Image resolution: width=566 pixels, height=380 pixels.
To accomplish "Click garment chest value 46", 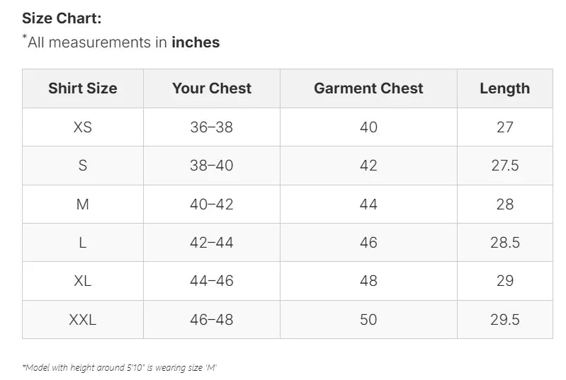I will coord(368,243).
